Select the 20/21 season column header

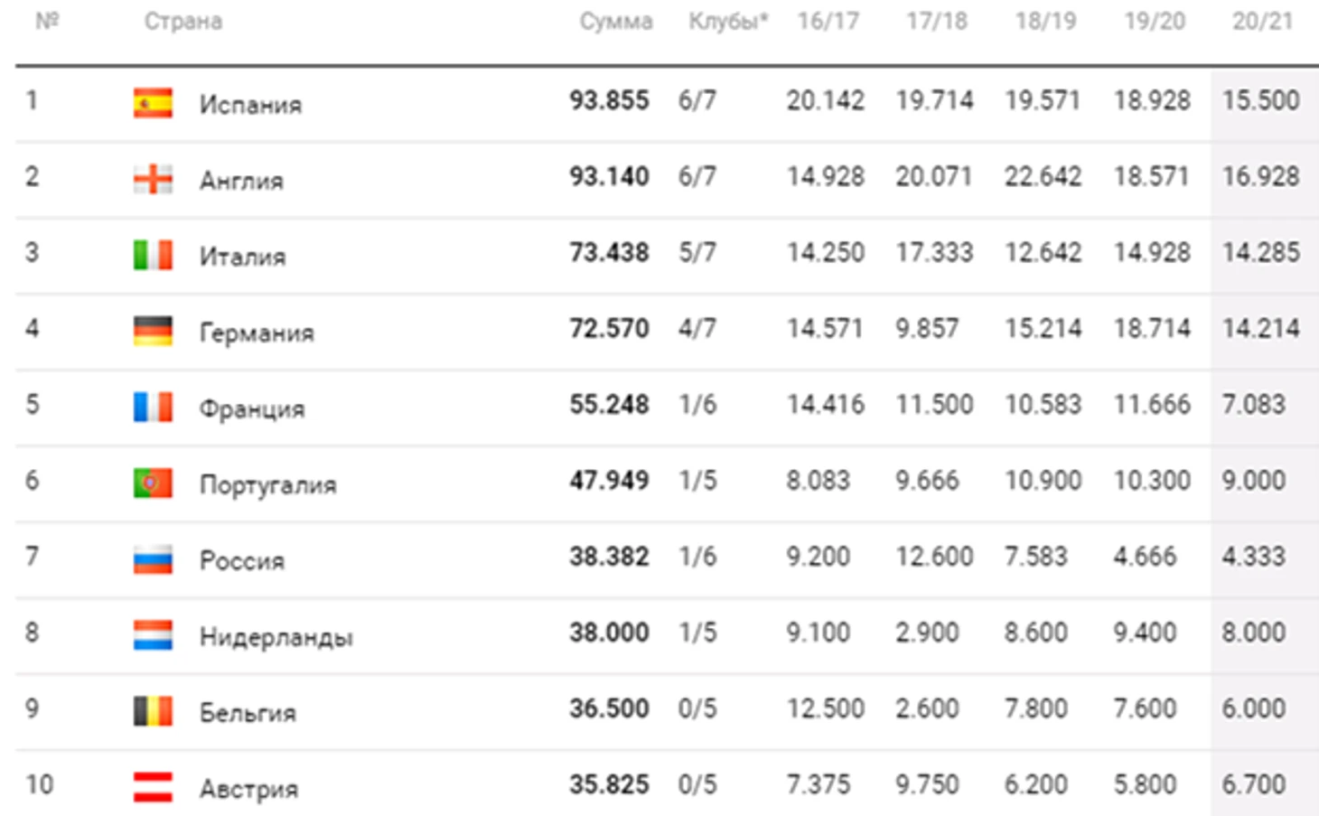point(1262,22)
